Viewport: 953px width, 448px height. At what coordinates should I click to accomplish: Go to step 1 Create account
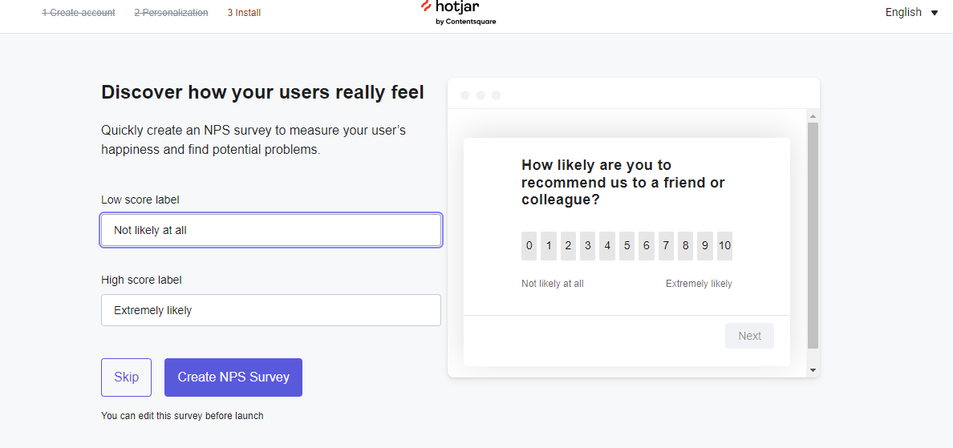pos(79,12)
